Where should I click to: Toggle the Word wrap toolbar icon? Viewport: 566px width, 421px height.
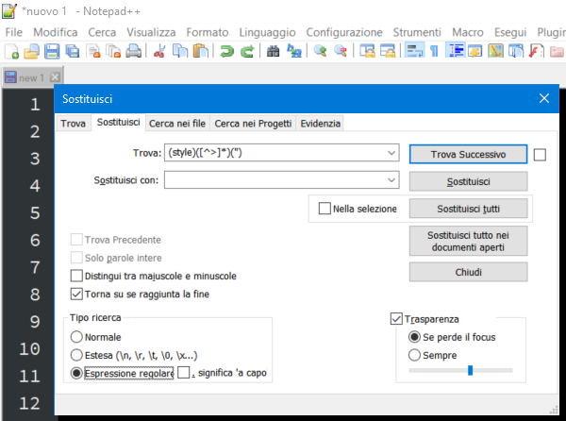414,51
